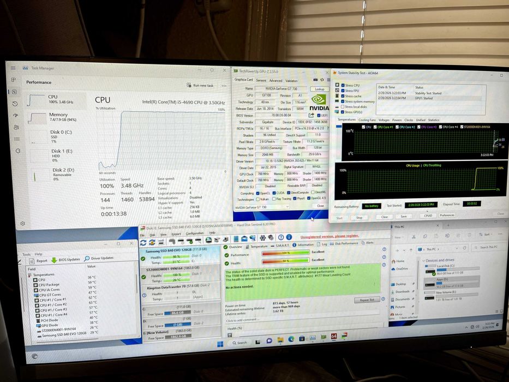Image resolution: width=509 pixels, height=382 pixels.
Task: Open Preferences in AIDA64 stability test
Action: 447,215
